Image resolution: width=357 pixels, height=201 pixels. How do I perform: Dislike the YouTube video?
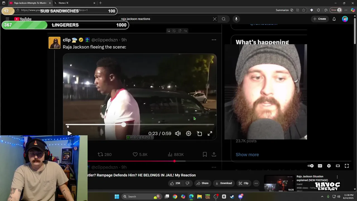pyautogui.click(x=187, y=183)
